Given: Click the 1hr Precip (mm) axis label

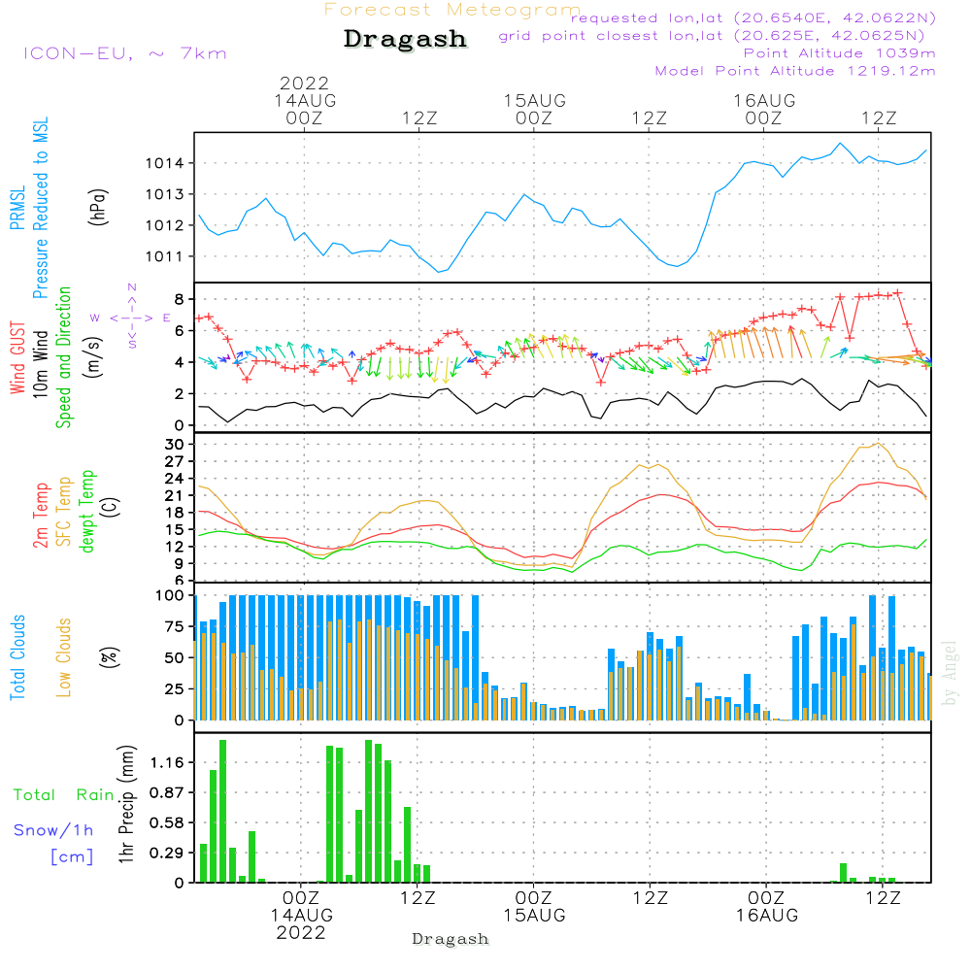Looking at the screenshot, I should [x=125, y=805].
